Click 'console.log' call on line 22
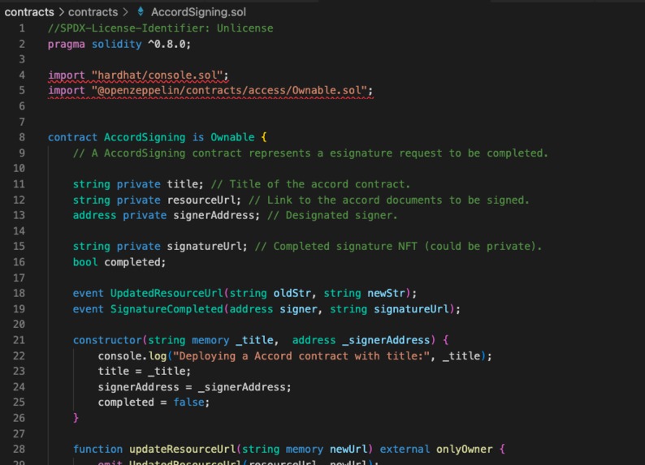The width and height of the screenshot is (645, 465). click(132, 355)
